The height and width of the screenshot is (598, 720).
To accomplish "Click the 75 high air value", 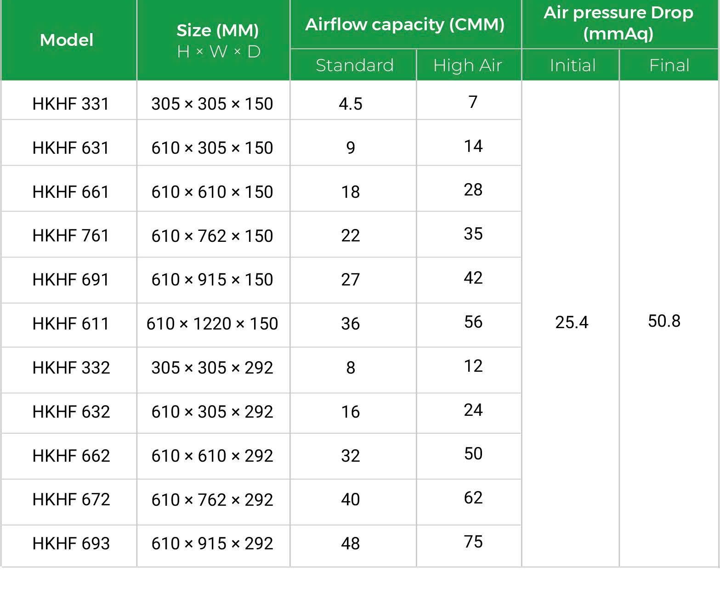I will 473,542.
